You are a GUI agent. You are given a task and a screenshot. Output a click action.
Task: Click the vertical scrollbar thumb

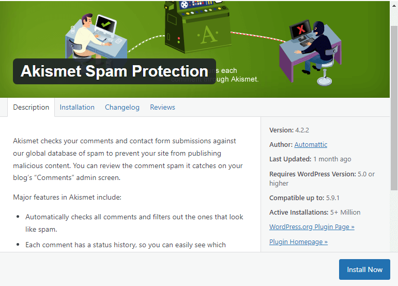pyautogui.click(x=394, y=108)
